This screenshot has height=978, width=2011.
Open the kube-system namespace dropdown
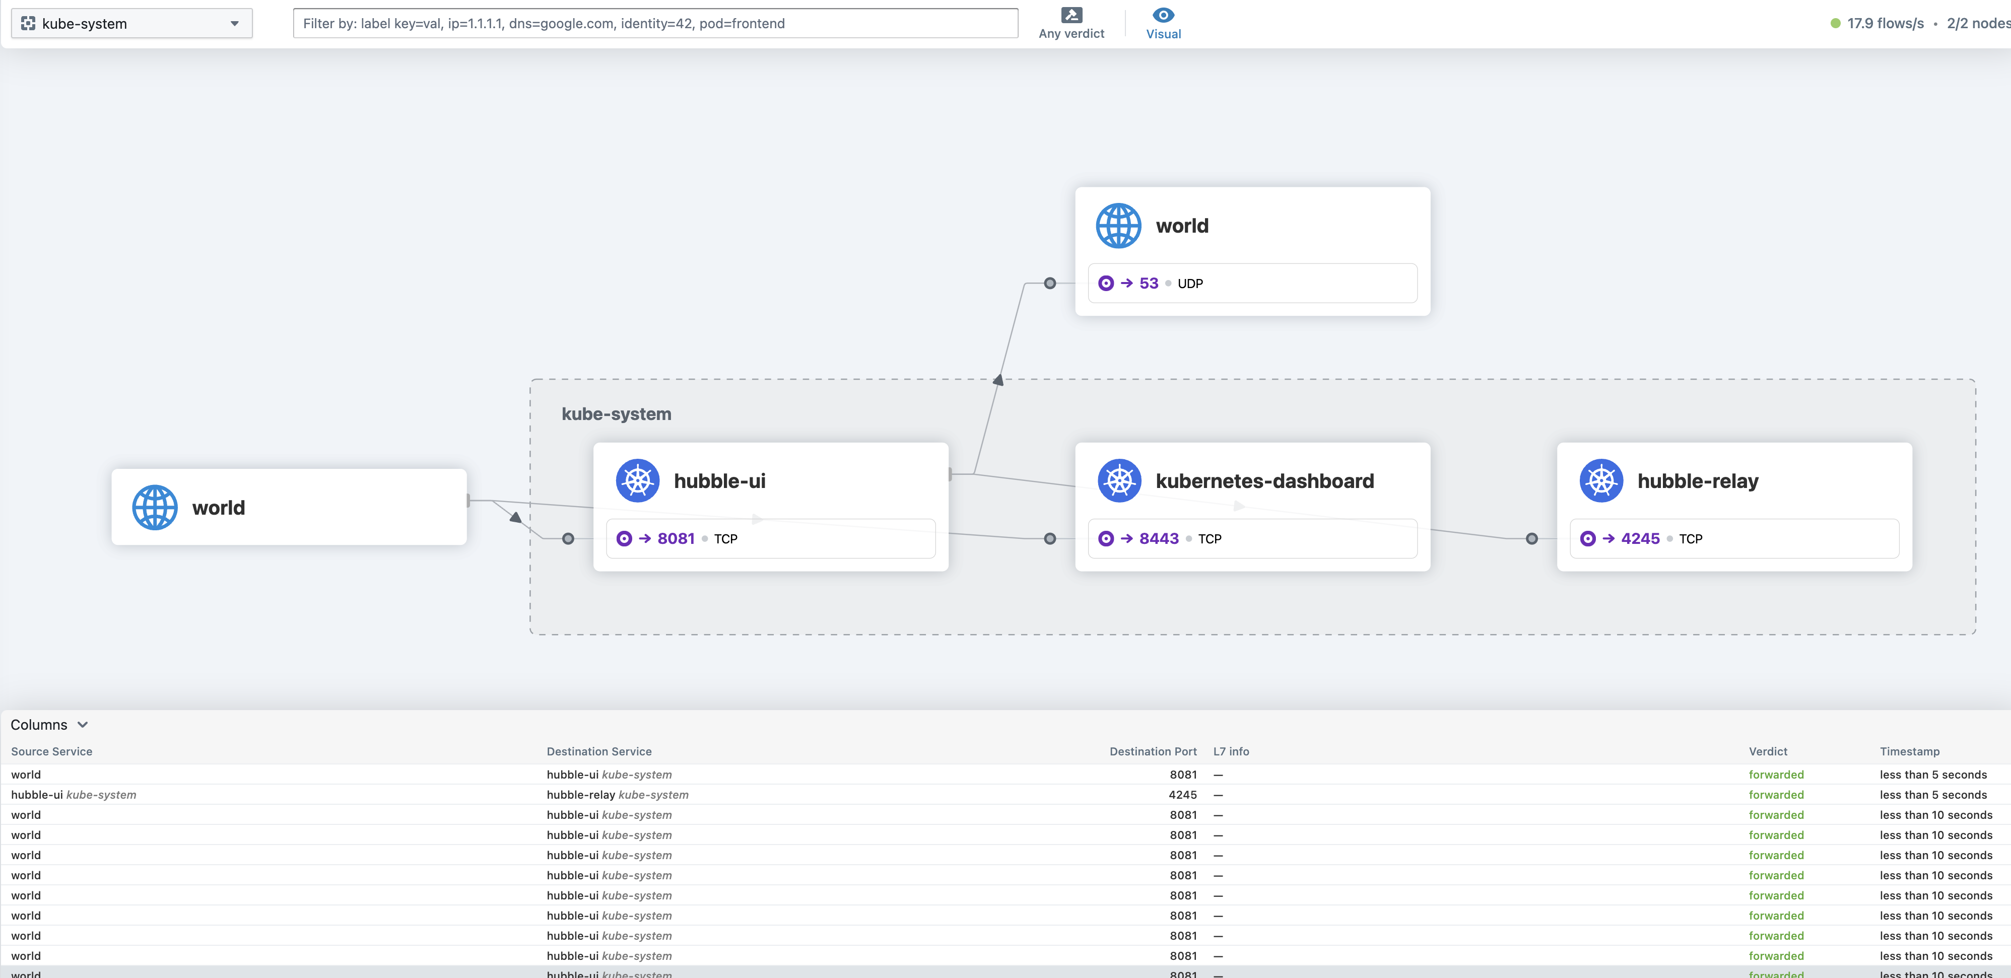[131, 23]
